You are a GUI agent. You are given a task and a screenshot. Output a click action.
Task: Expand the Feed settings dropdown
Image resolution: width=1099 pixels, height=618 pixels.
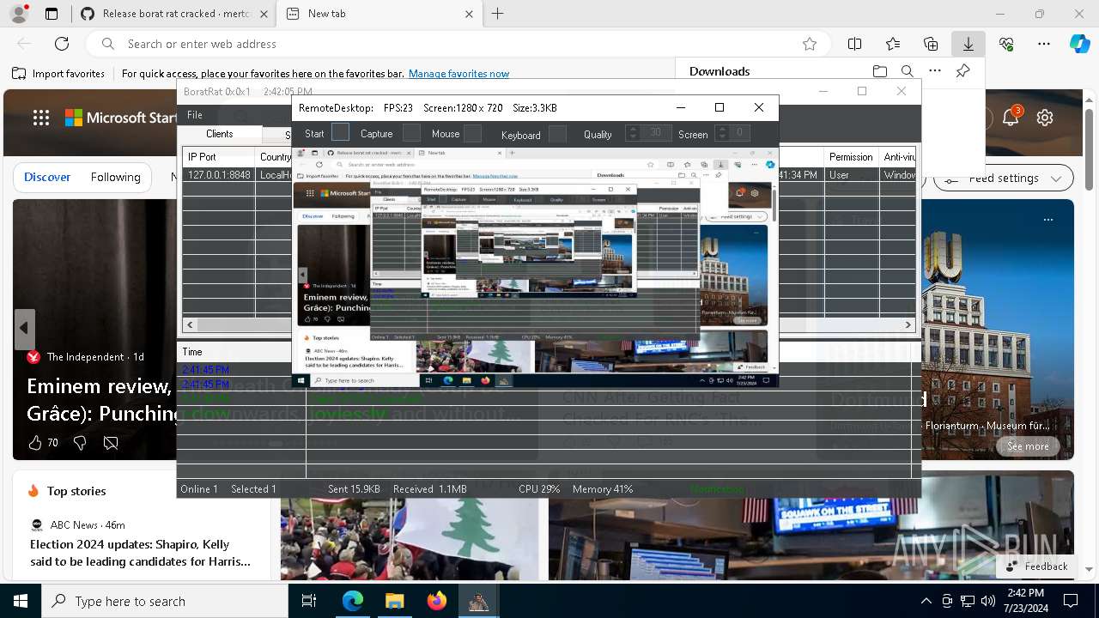(1004, 178)
